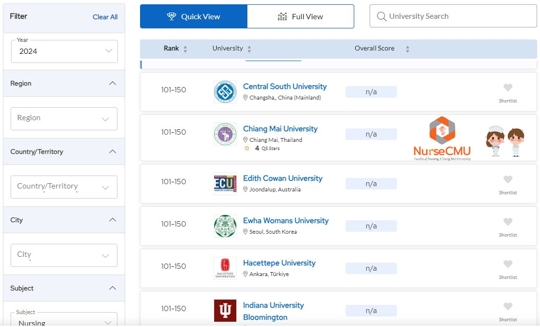The width and height of the screenshot is (540, 327).
Task: Select the Quick View tab
Action: pos(193,17)
